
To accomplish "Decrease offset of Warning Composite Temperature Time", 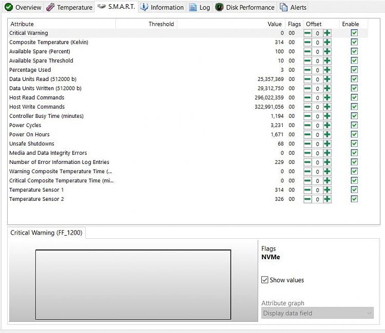I will point(307,172).
